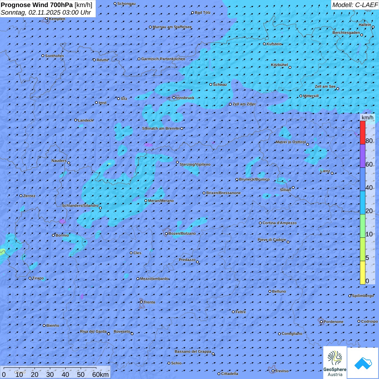
Task: Click the "Pieve di Cadore" city label
Action: [272, 240]
